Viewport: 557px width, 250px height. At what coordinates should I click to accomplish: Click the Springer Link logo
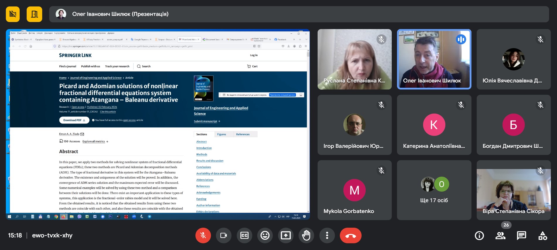coord(75,55)
